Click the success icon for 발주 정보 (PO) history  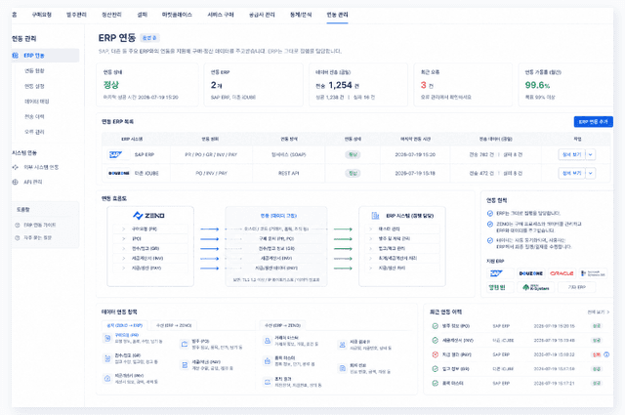[436, 326]
